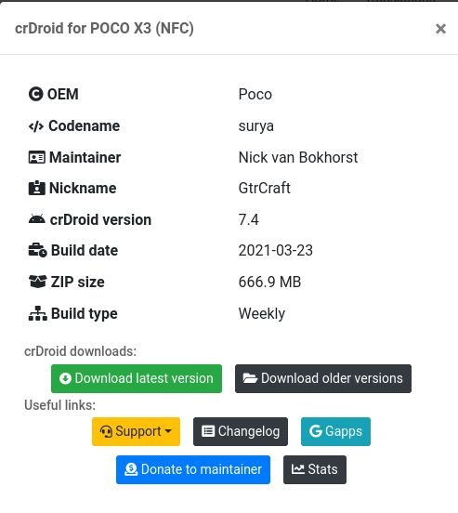
Task: Click the Nickname badge icon
Action: (36, 188)
